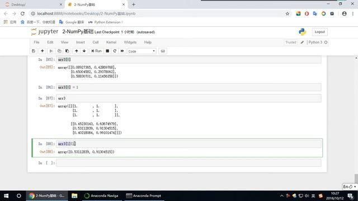Switch to Anaconda Navigator on taskbar

[101, 196]
